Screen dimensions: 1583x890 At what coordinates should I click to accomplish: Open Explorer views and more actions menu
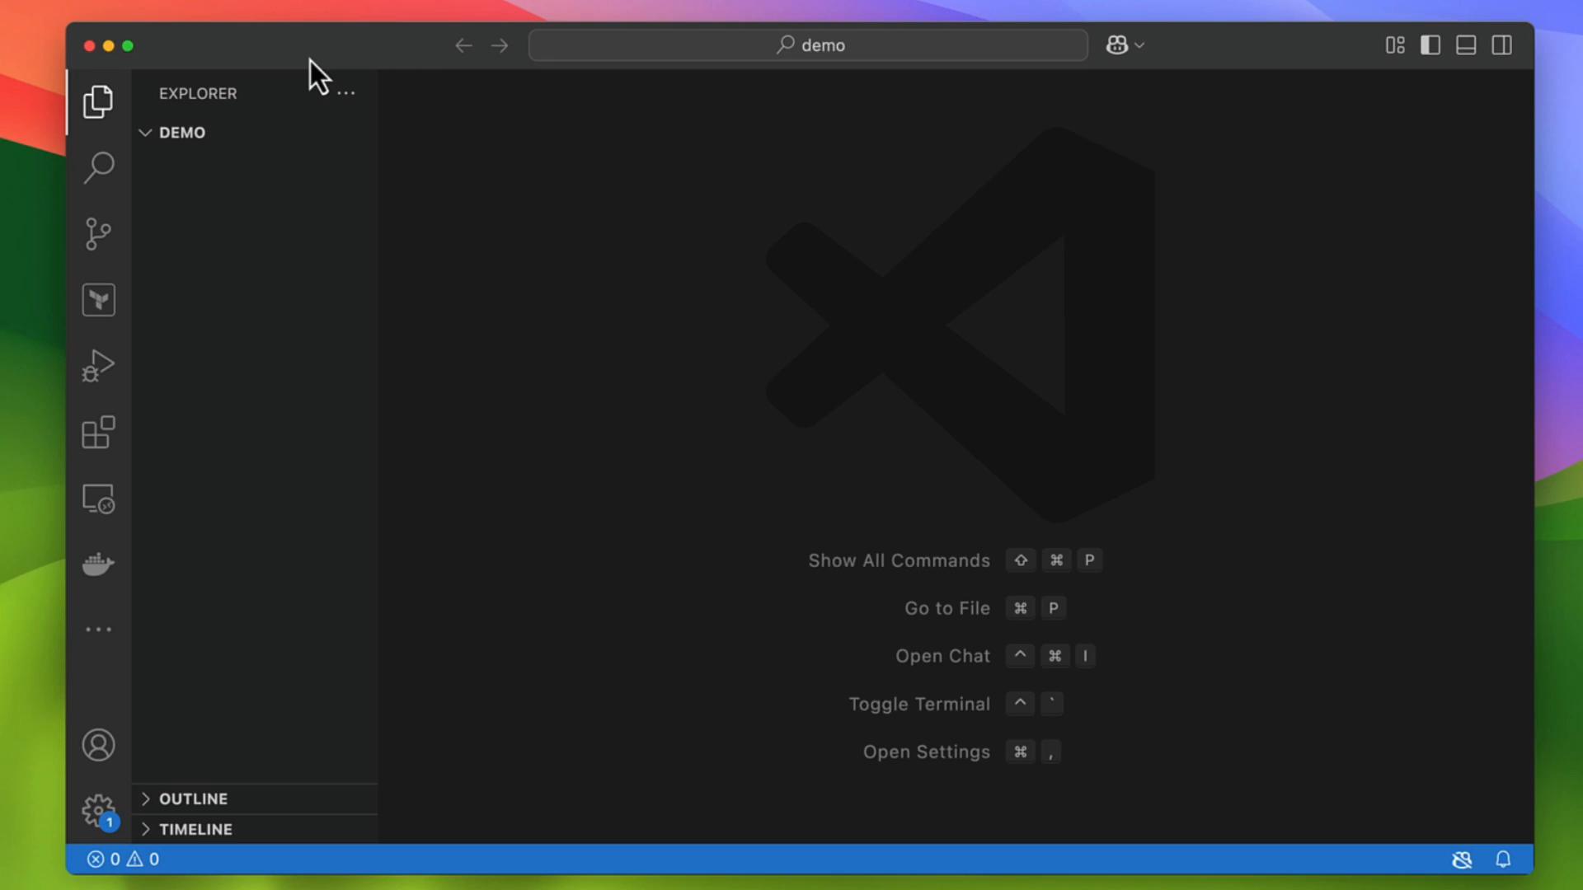[346, 93]
